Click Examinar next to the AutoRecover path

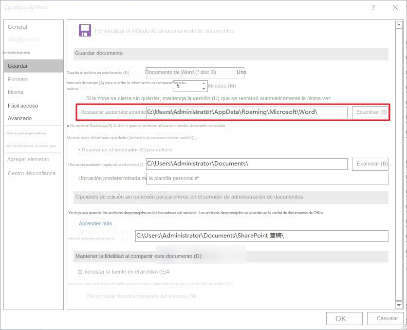[x=370, y=112]
